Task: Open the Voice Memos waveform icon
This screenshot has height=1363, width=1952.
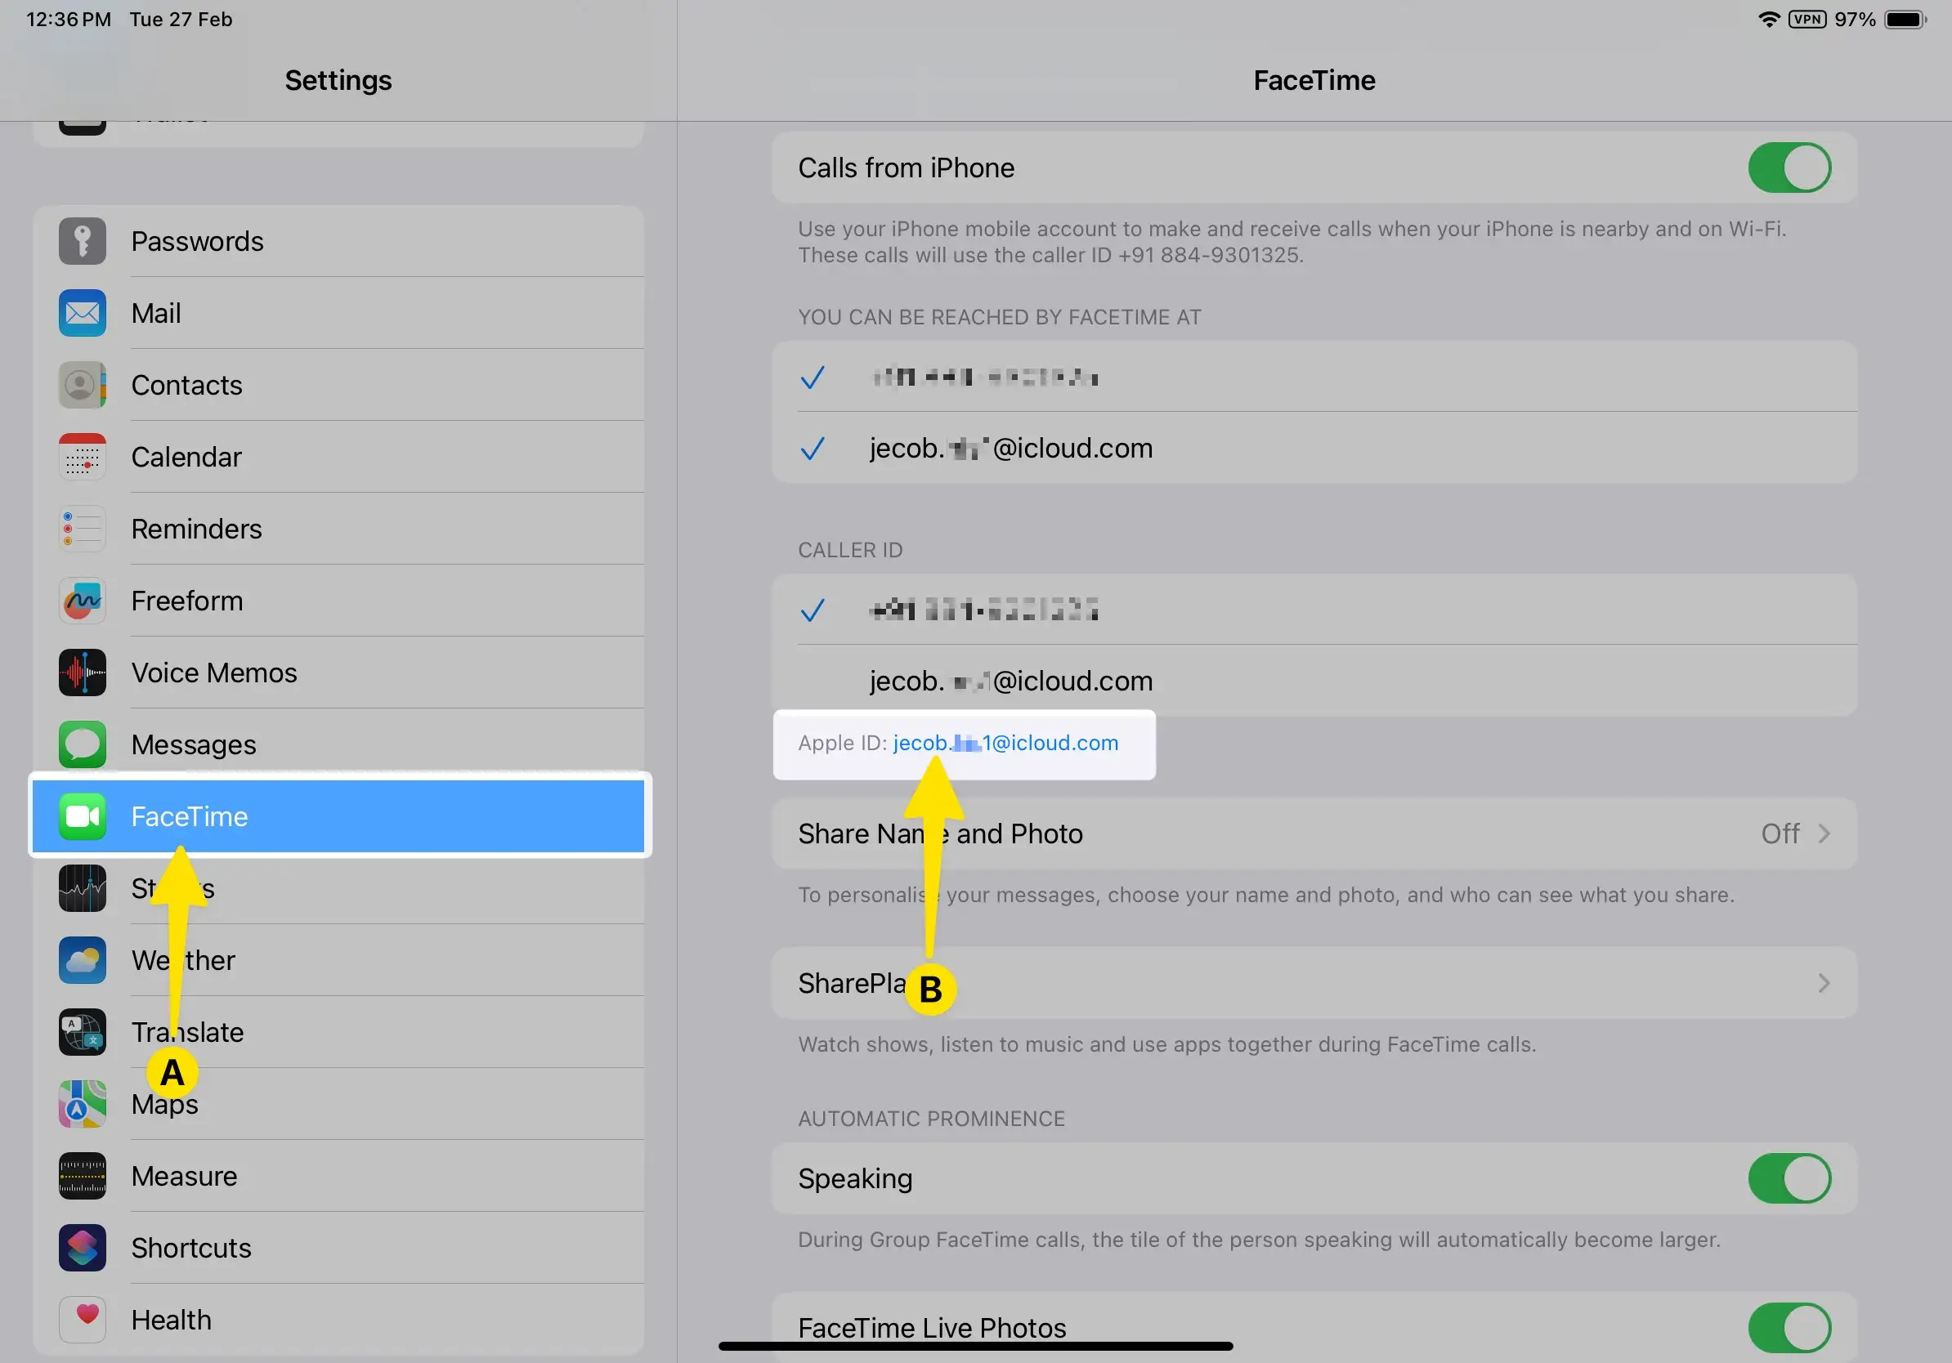Action: point(83,673)
